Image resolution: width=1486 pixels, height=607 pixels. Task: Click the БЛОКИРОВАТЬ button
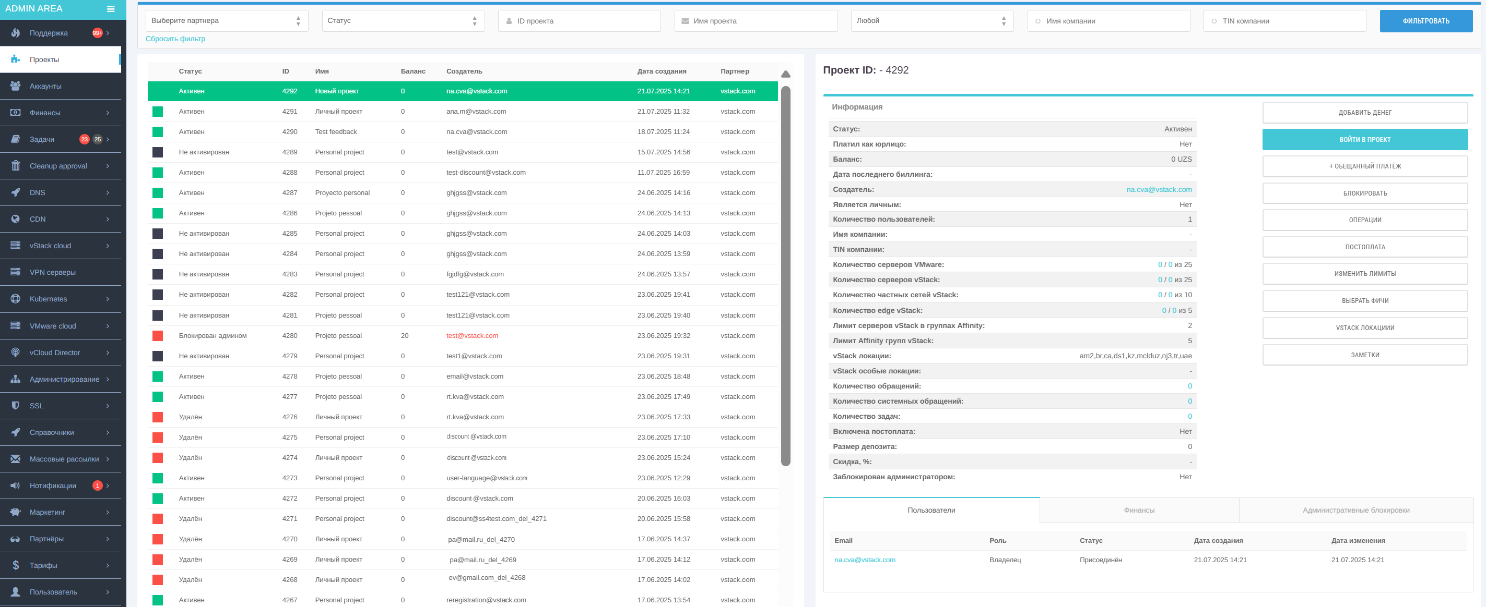click(1365, 193)
